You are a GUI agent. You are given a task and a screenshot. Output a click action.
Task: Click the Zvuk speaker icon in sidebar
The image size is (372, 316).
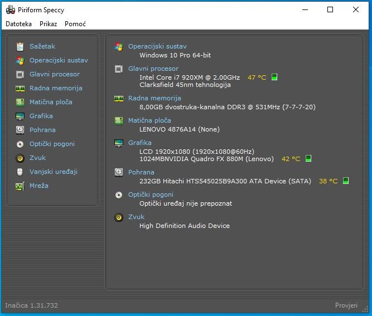point(20,158)
